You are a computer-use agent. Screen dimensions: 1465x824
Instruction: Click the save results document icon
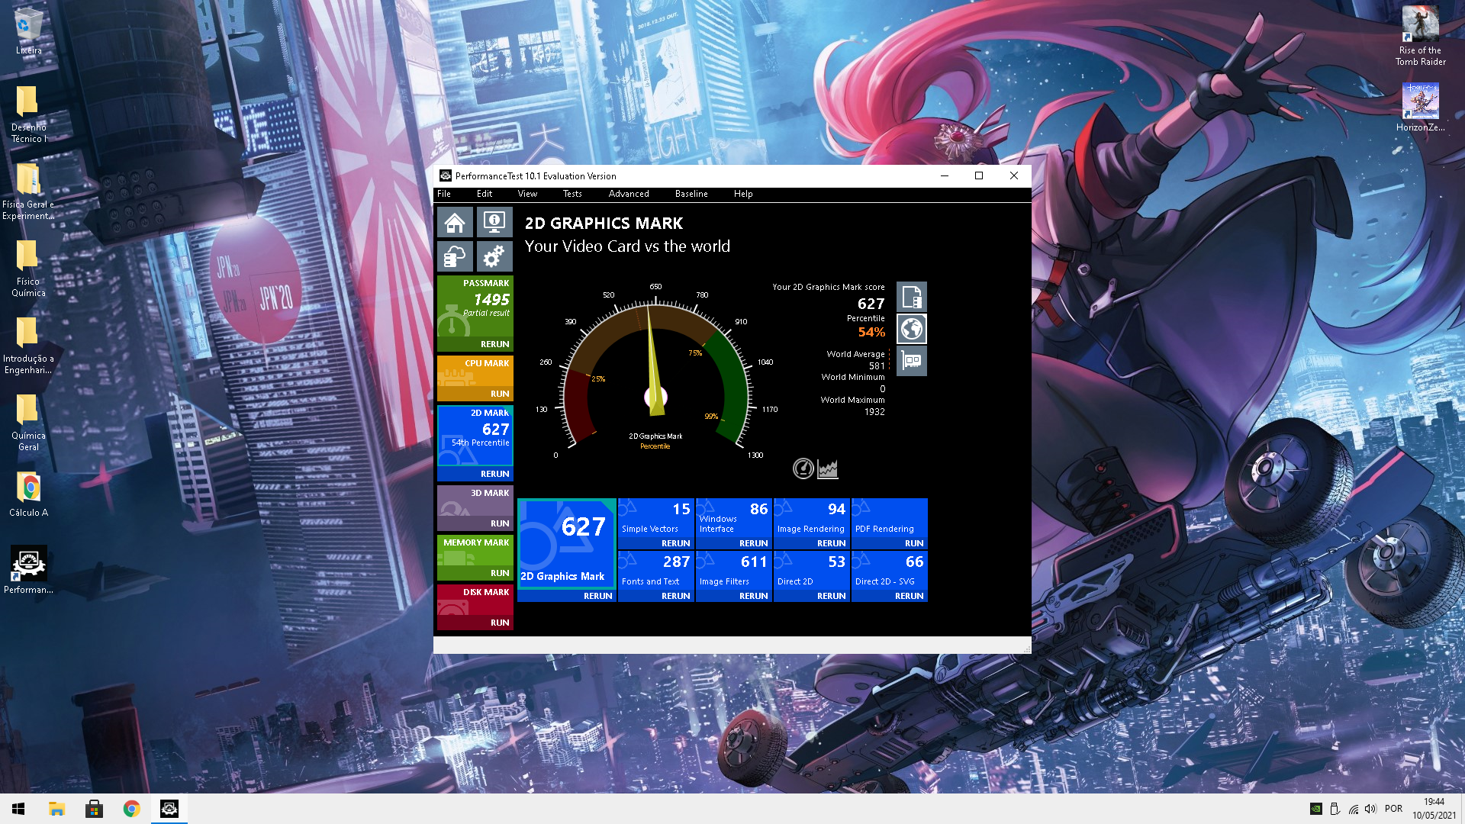tap(912, 297)
